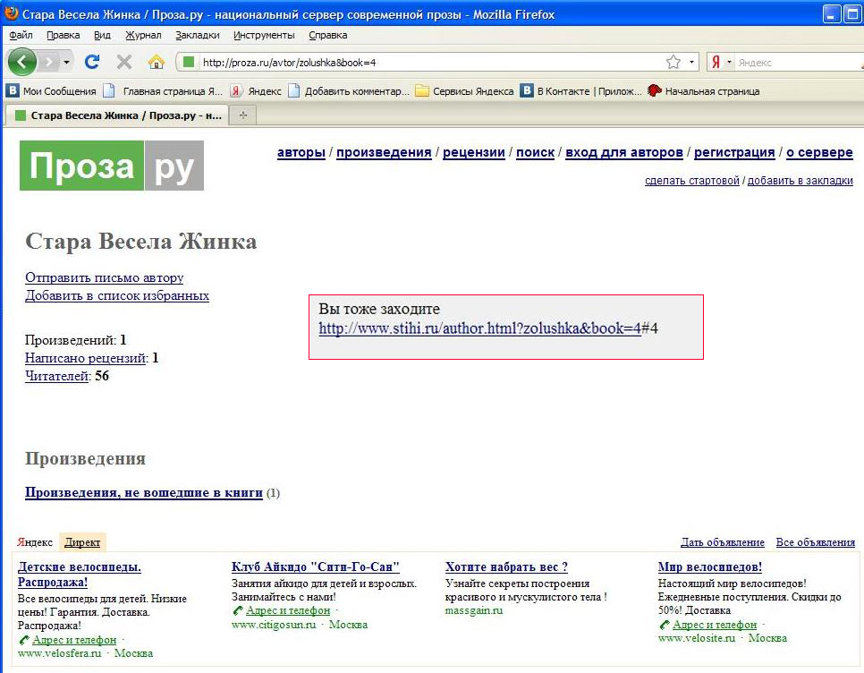Click the Firefox icon in the title bar
The width and height of the screenshot is (864, 673).
click(11, 13)
